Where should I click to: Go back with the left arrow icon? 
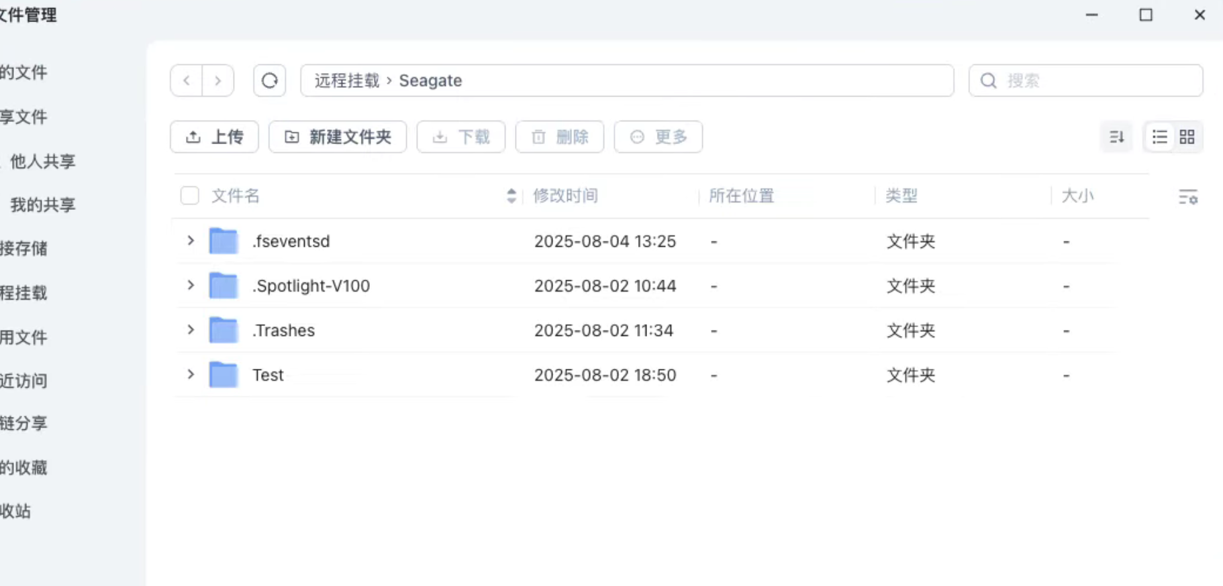[187, 80]
